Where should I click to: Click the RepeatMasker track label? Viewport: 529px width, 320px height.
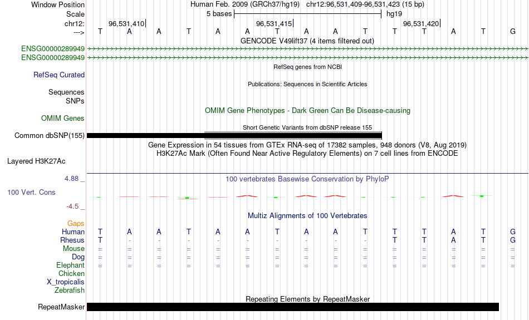pos(61,307)
